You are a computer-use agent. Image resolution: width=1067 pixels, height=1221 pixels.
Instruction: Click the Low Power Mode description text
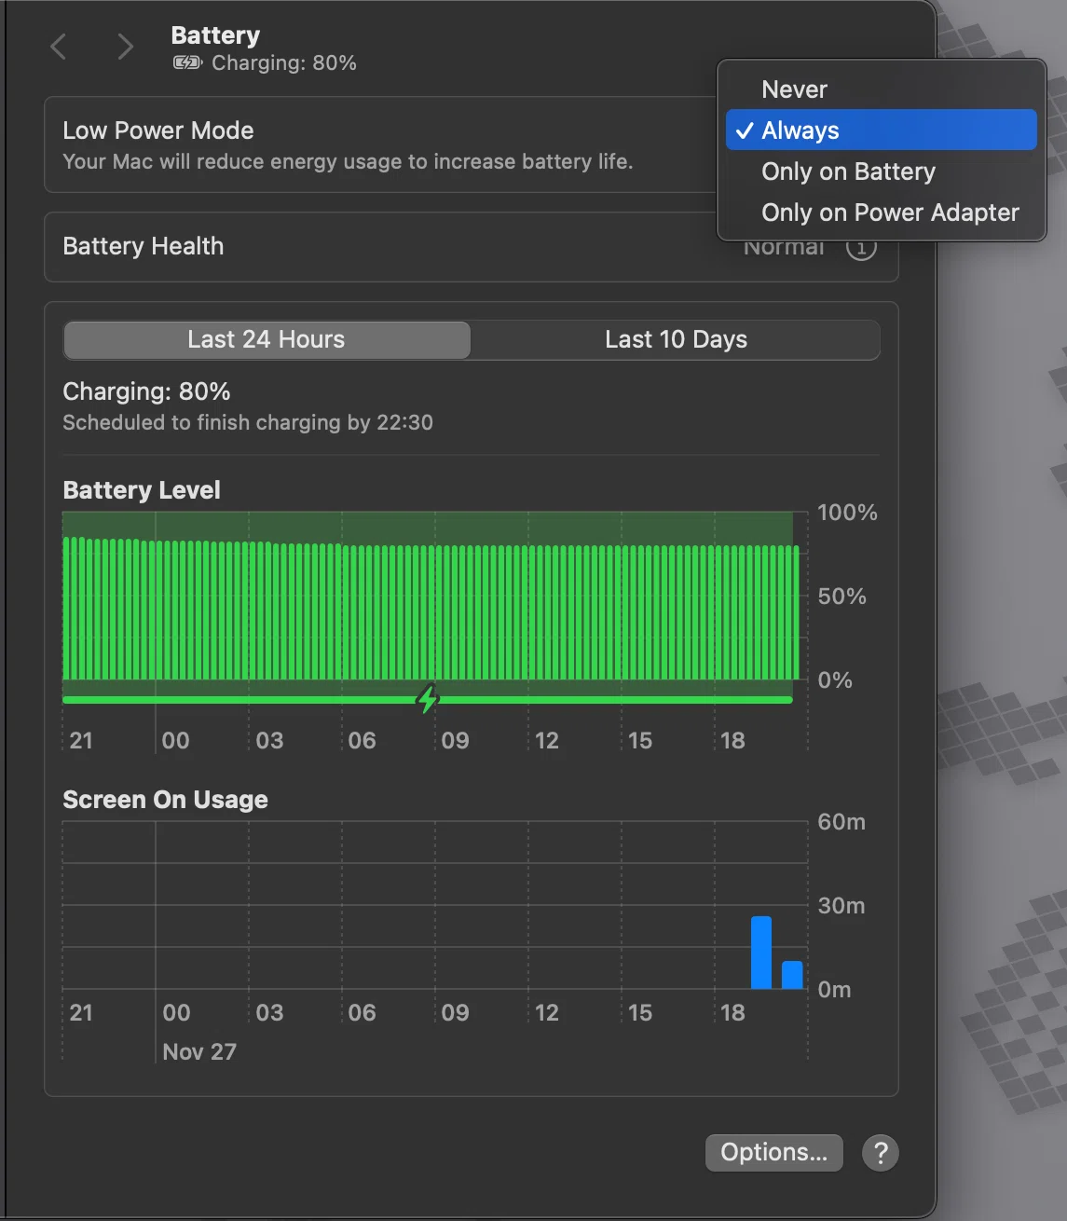(348, 162)
